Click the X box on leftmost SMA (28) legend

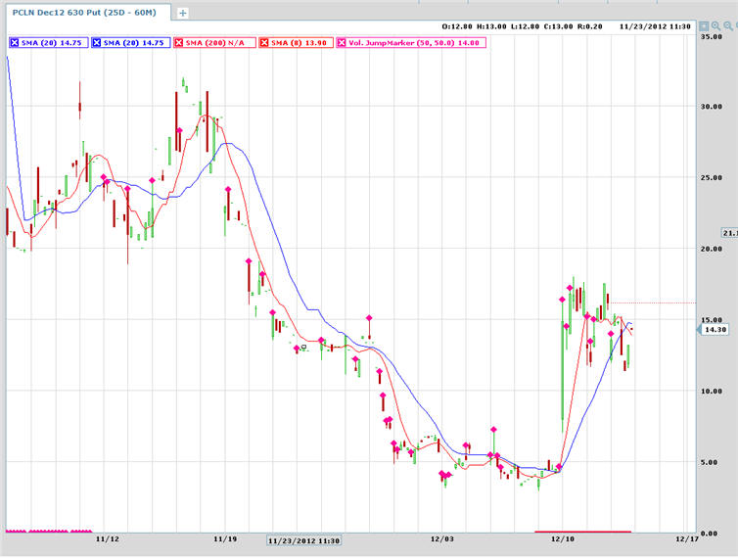(x=14, y=42)
